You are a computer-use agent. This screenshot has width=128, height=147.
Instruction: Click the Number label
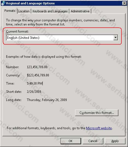pos(13,67)
